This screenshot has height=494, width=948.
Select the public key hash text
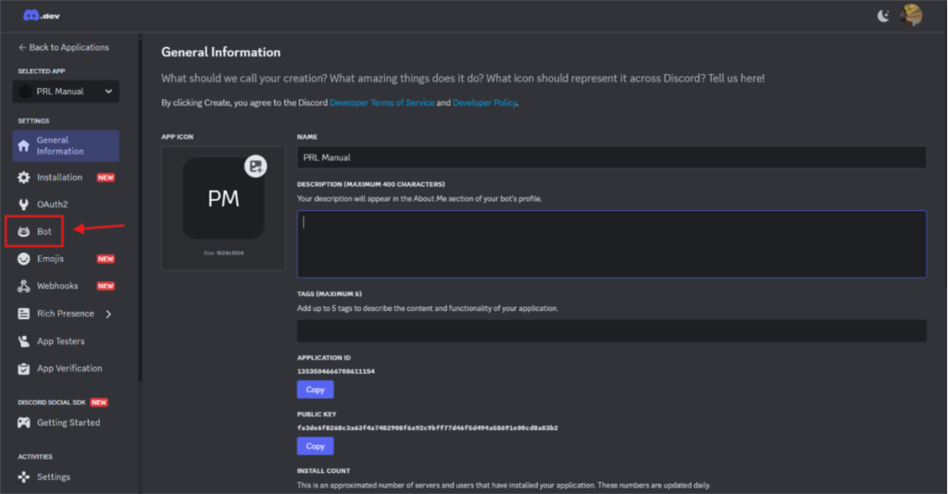tap(428, 427)
